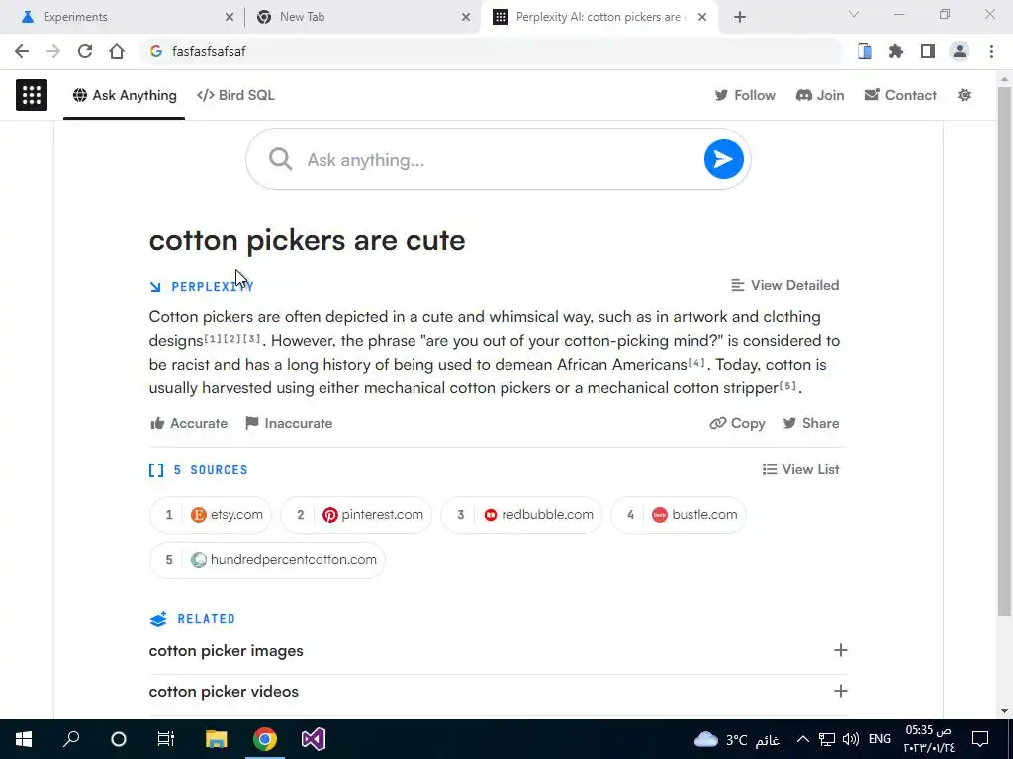Flag the answer as Inaccurate

(x=289, y=423)
